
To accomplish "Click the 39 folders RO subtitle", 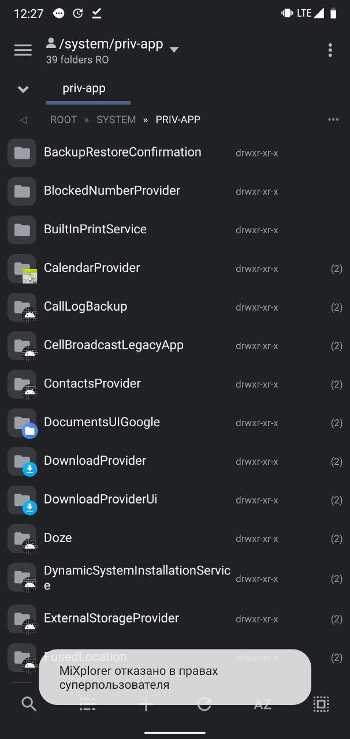I will click(x=77, y=59).
